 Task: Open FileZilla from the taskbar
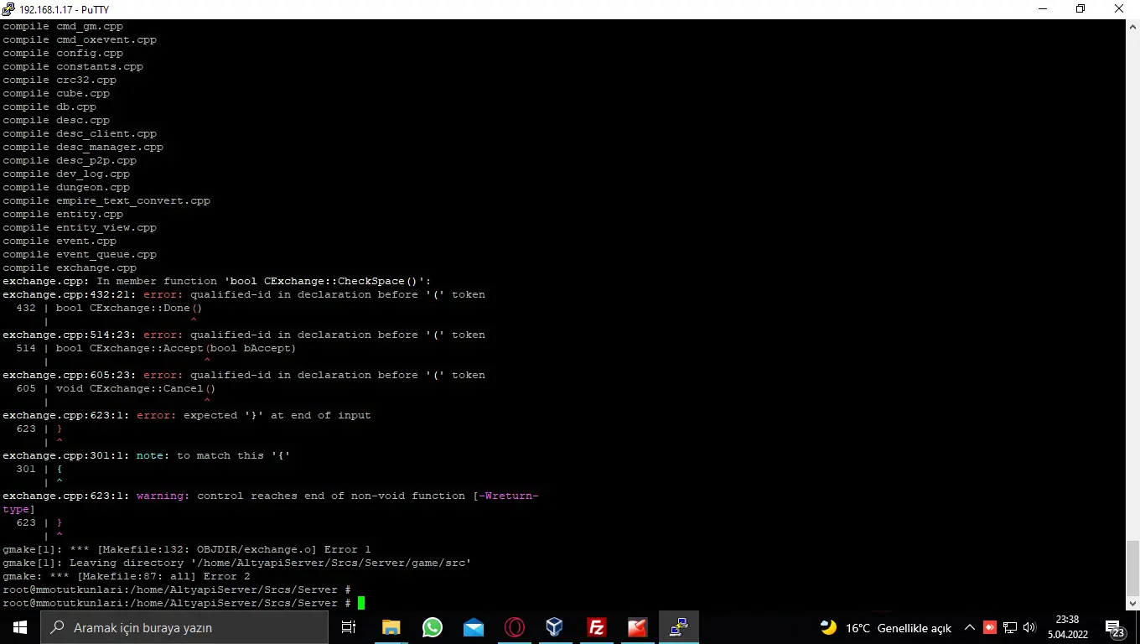point(596,626)
